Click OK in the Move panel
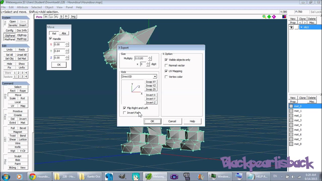322x181 pixels. pyautogui.click(x=59, y=65)
